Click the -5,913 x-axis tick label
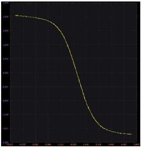This screenshot has width=141, height=147. (x=10, y=144)
